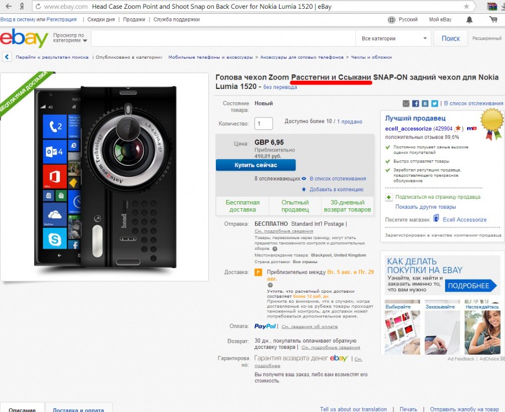Viewport: 505px width, 412px height.
Task: Click the 'Купить сейчас' button
Action: [256, 165]
